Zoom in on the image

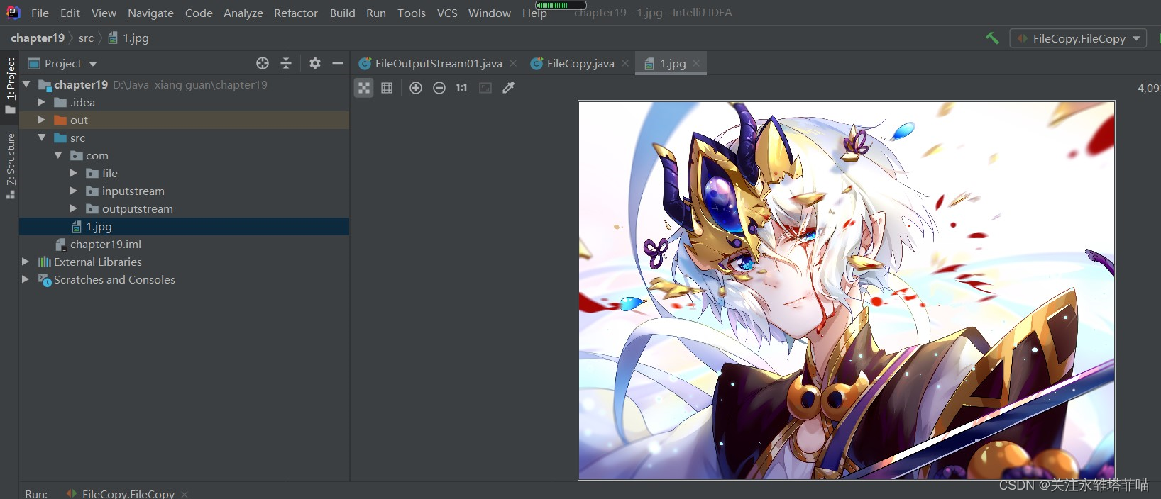416,88
